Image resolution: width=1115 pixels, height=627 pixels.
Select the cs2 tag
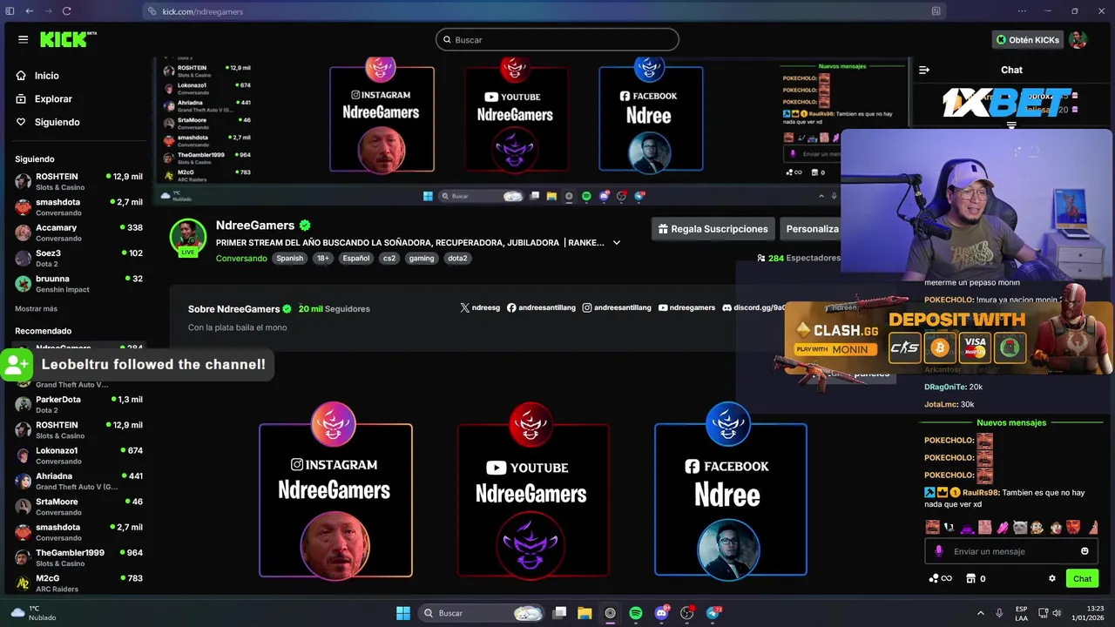[x=389, y=259]
